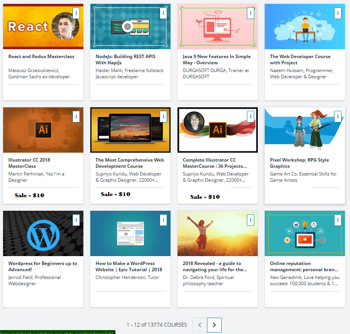Select the Complete Illustrator CC MasterCourse title
Screen dimensions: 350x334
tap(217, 163)
